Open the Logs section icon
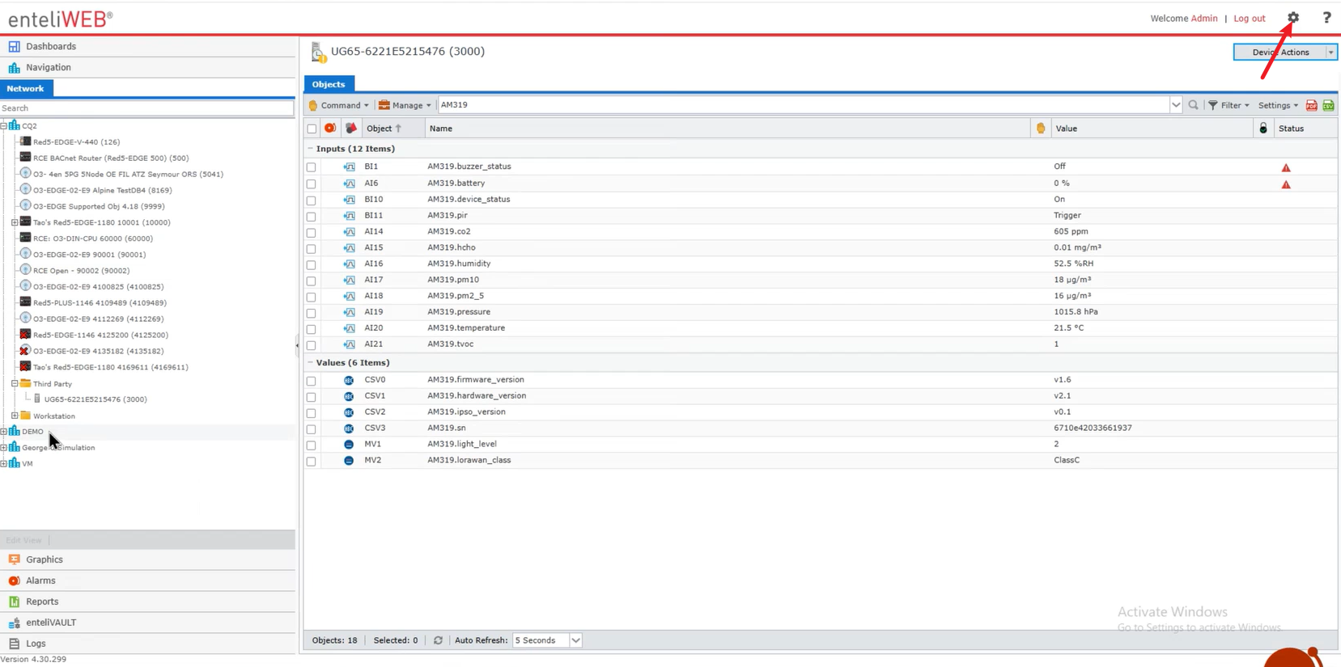 point(14,644)
